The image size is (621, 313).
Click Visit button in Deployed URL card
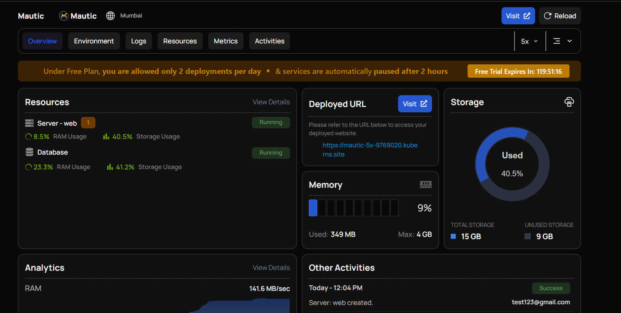tap(415, 104)
